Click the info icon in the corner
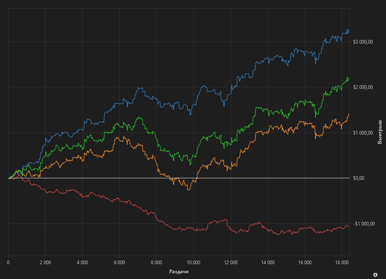386x279 pixels. point(375,275)
